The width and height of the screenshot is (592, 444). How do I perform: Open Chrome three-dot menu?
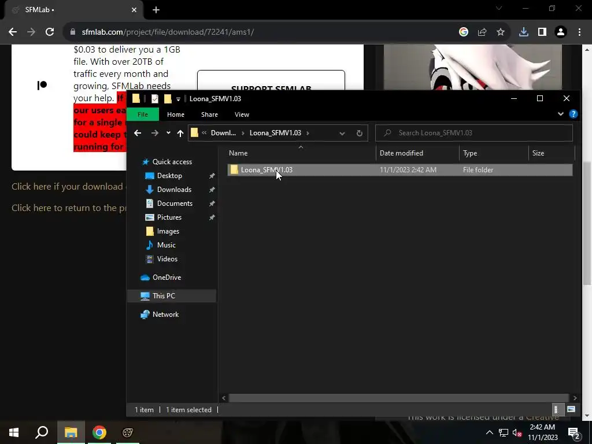tap(579, 32)
